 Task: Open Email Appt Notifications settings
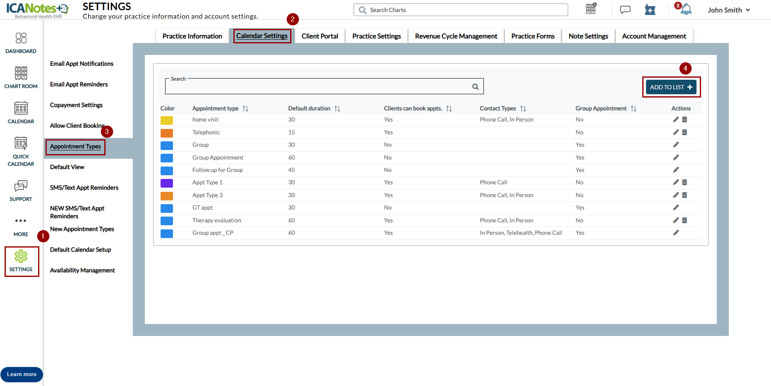point(82,64)
